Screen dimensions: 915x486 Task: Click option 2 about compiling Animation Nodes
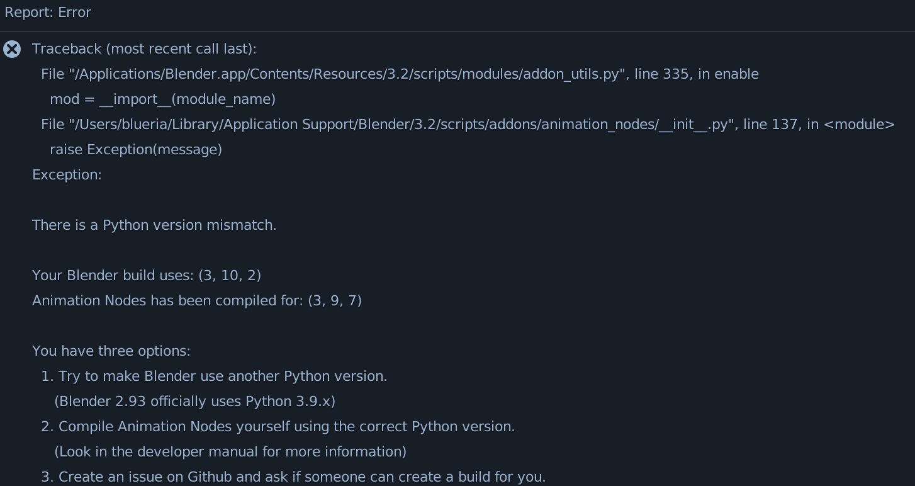pos(278,427)
